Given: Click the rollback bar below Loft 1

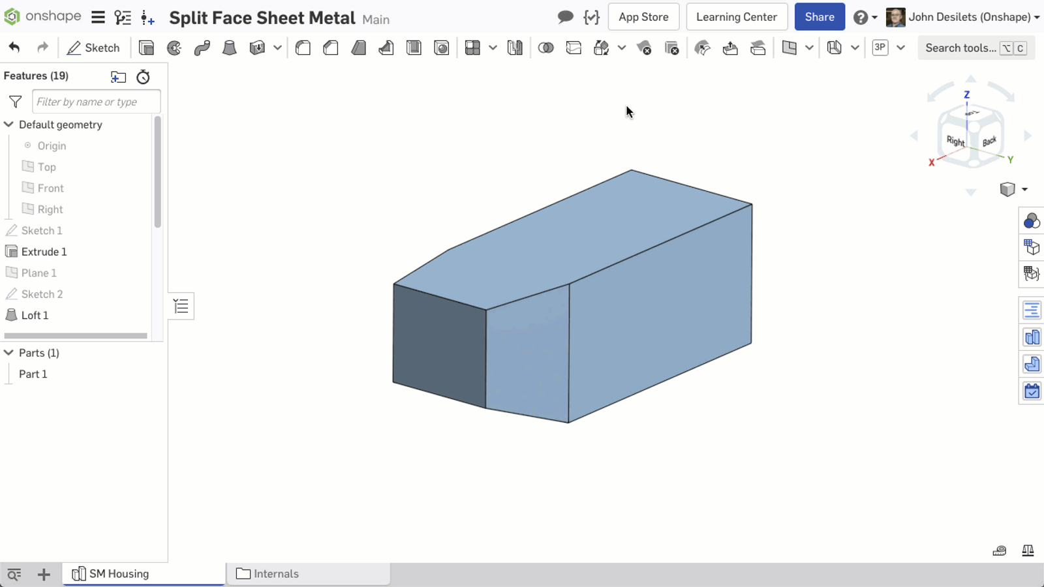Looking at the screenshot, I should coord(76,336).
